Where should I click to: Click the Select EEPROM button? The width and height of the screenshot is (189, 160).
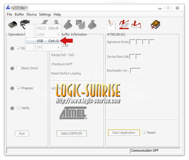[72, 133]
